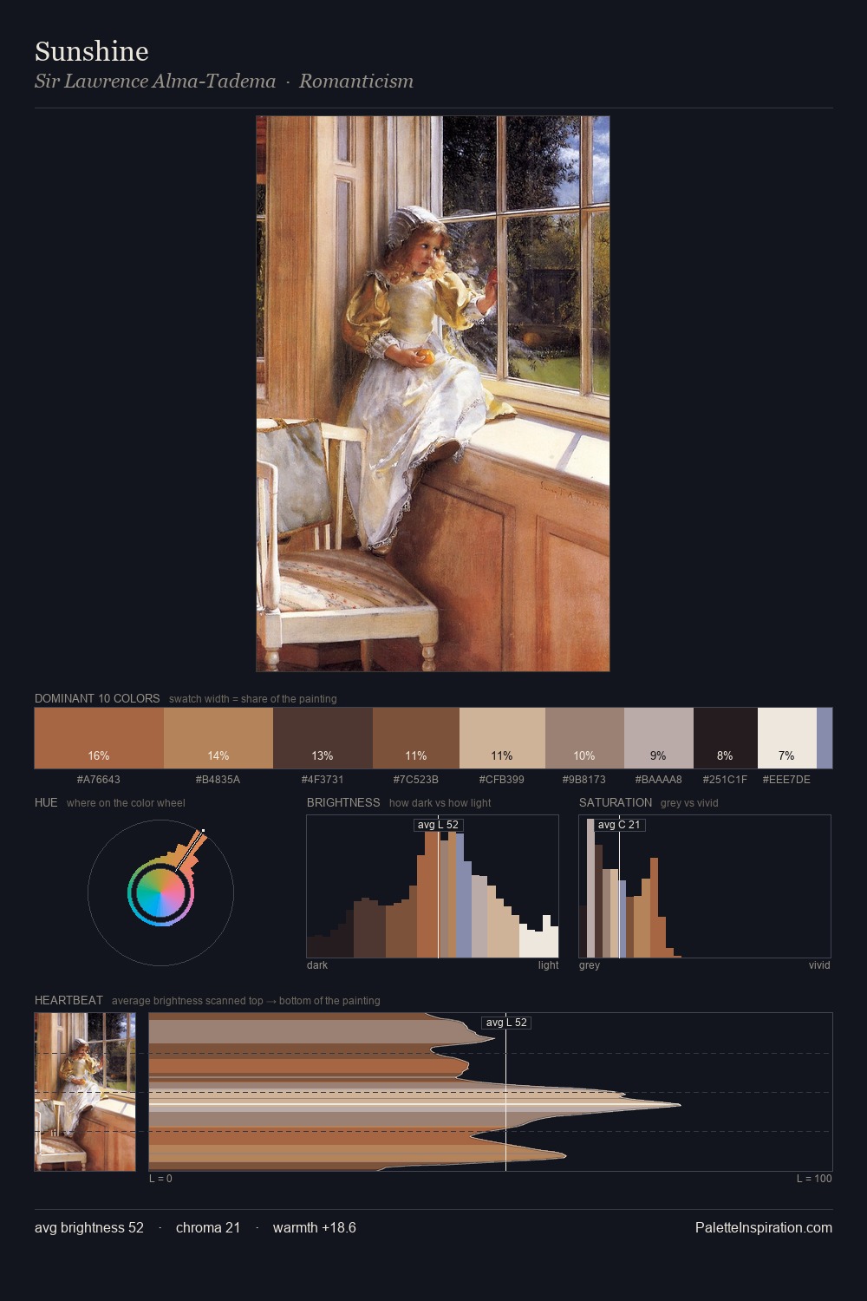Click the 'avg C 21' label in Saturation chart

click(x=619, y=825)
